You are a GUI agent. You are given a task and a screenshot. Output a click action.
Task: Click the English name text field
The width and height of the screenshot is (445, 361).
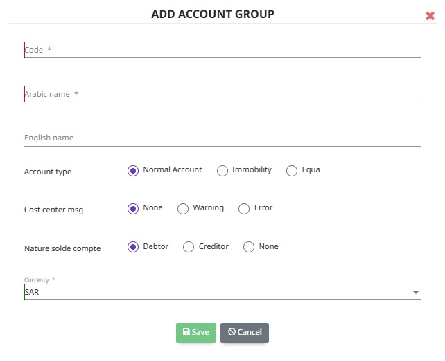click(222, 138)
